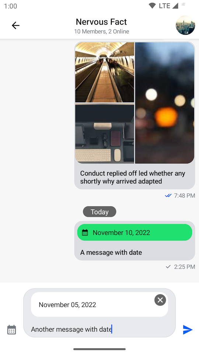
Task: Send the message with the arrow icon
Action: 188,329
